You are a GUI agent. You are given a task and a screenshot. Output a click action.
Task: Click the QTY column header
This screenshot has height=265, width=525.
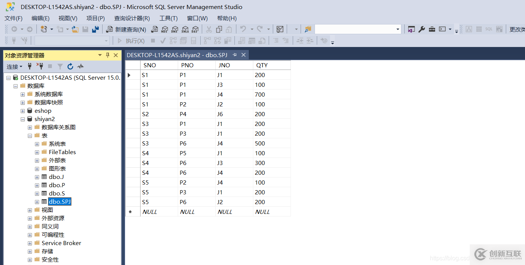tap(272, 65)
